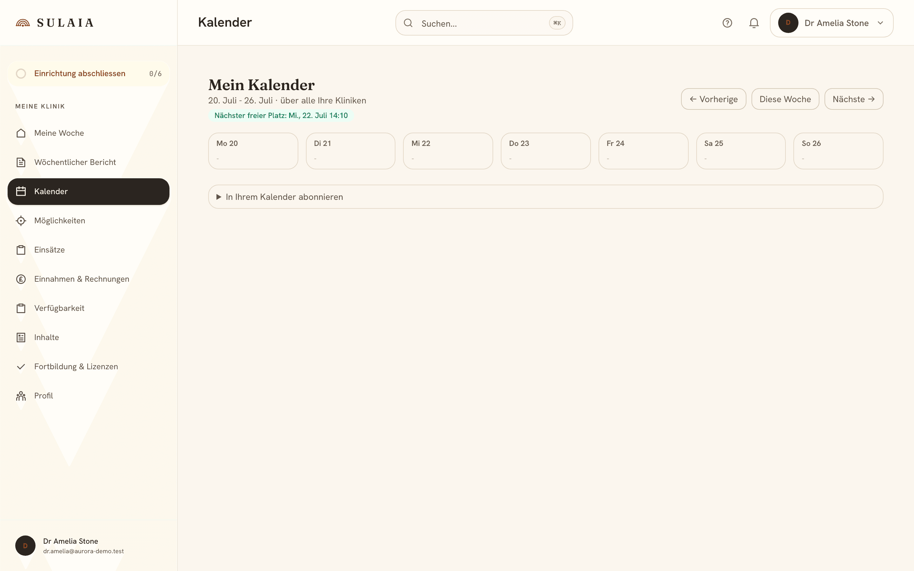Select the Do 23 day card
This screenshot has width=914, height=571.
click(x=545, y=151)
